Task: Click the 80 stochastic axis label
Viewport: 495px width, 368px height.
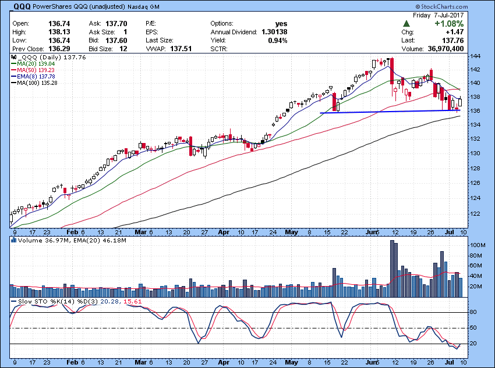Action: tap(473, 312)
